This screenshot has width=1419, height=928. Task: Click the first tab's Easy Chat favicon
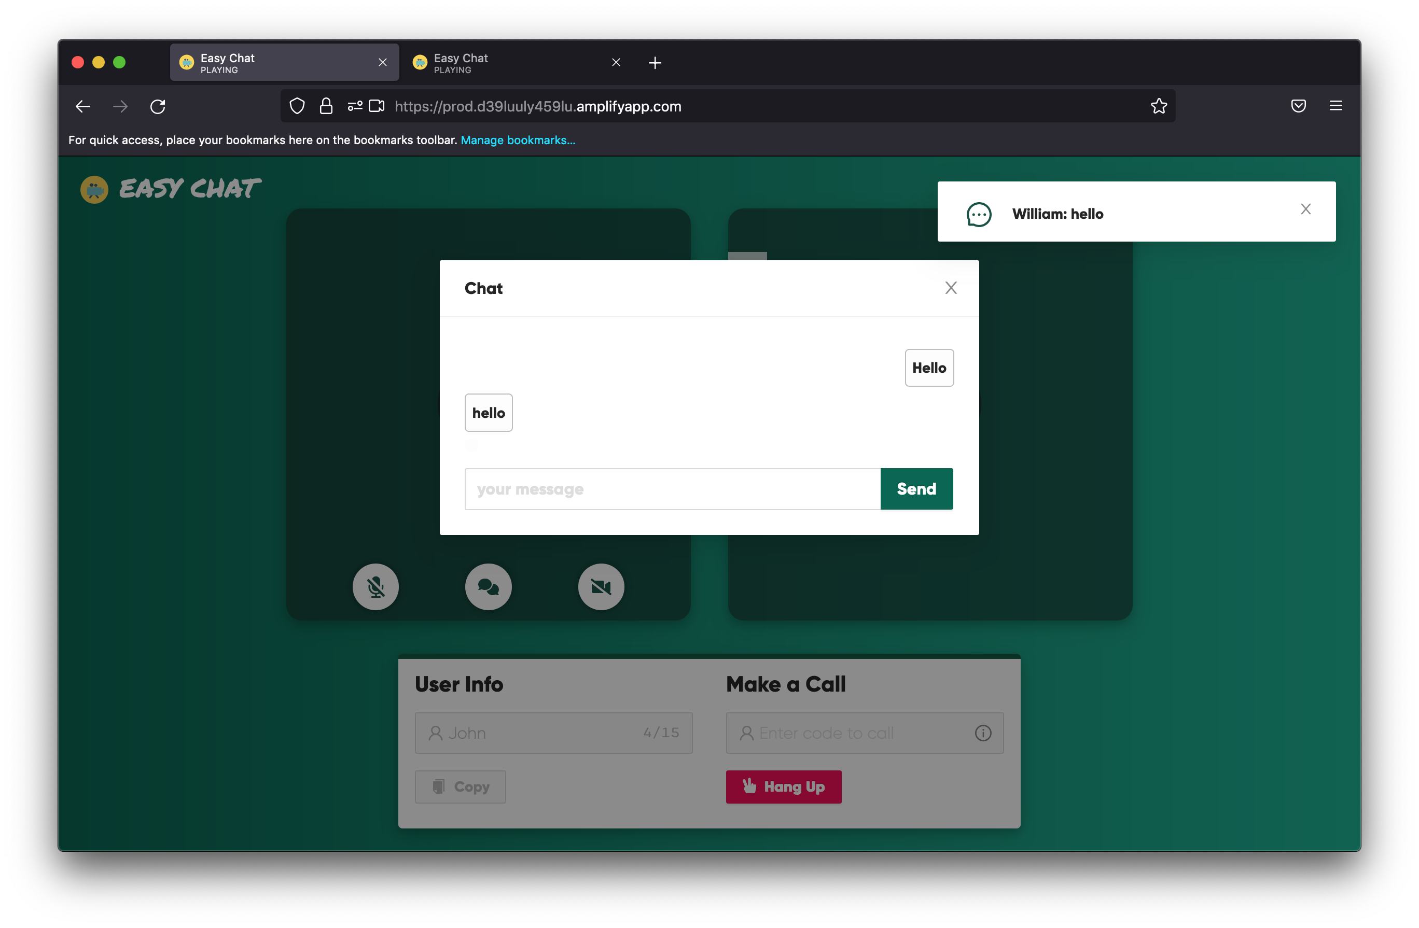pos(187,63)
